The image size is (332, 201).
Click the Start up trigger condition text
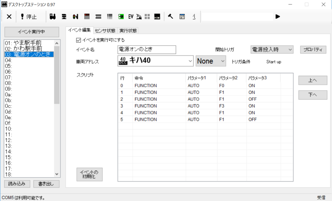(x=274, y=62)
